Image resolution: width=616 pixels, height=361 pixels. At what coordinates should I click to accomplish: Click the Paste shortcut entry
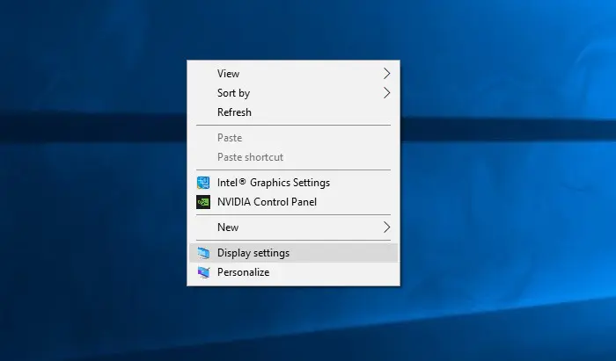[x=293, y=157]
